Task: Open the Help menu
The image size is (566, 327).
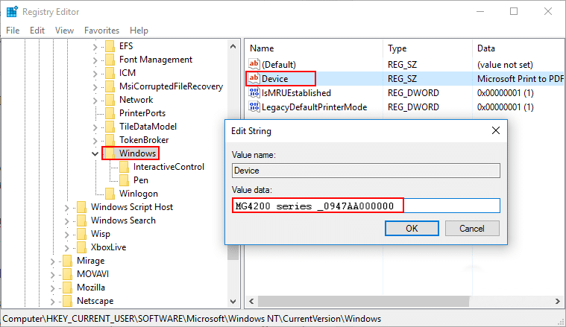Action: click(x=139, y=31)
